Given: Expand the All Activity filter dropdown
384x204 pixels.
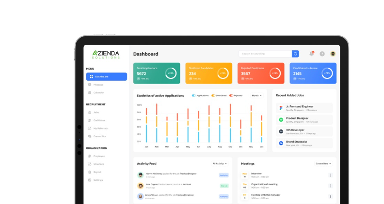Looking at the screenshot, I should (x=220, y=163).
